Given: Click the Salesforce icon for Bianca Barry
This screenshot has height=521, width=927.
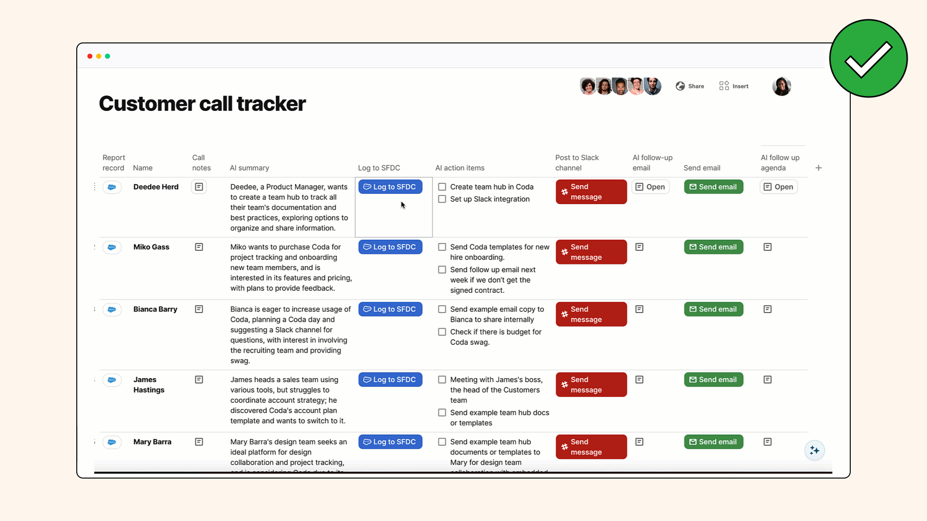Looking at the screenshot, I should coord(112,309).
